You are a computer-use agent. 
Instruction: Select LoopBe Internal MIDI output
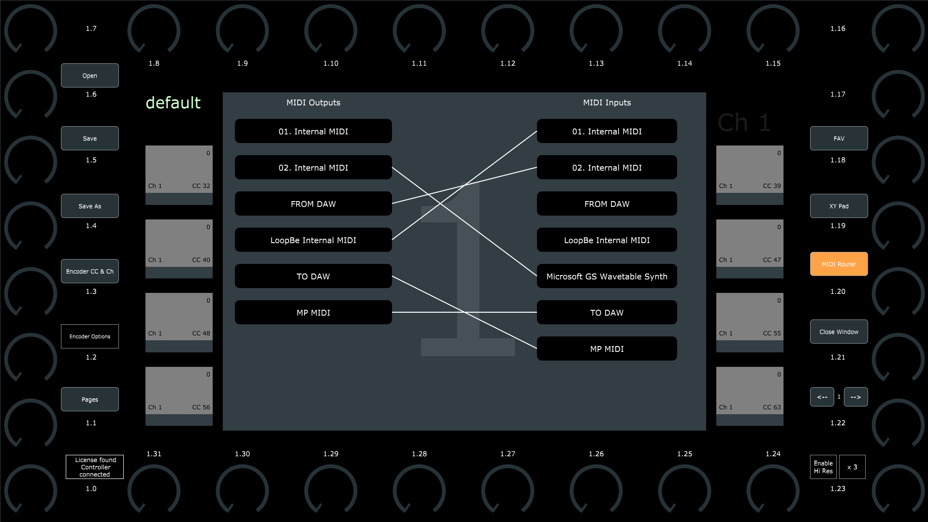[x=313, y=240]
